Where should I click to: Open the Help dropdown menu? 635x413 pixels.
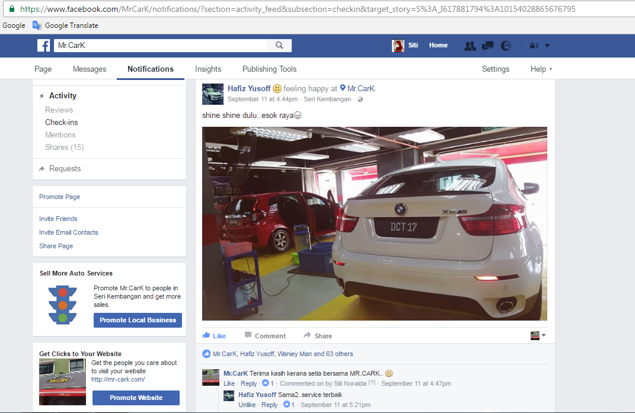pos(541,69)
